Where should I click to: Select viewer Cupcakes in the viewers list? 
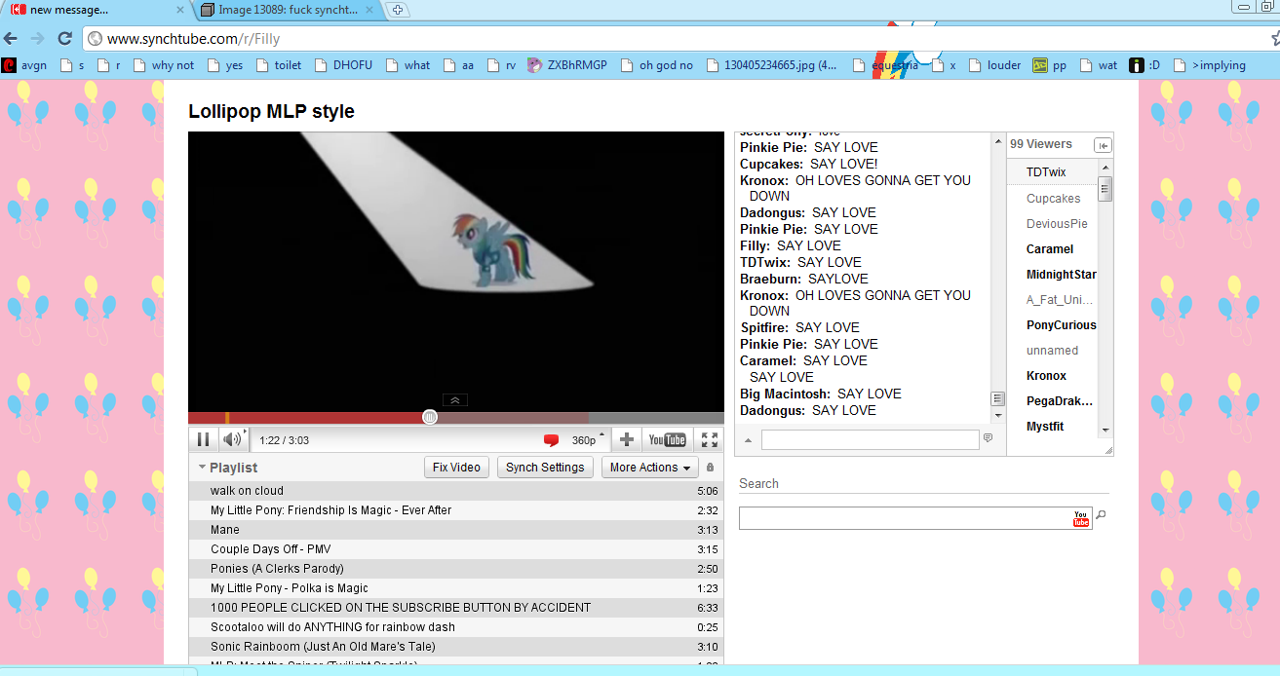pos(1052,198)
